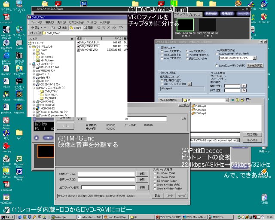The height and width of the screenshot is (220, 275).
Task: Click eject button in DVD-MovieAlbum player
Action: (36, 138)
